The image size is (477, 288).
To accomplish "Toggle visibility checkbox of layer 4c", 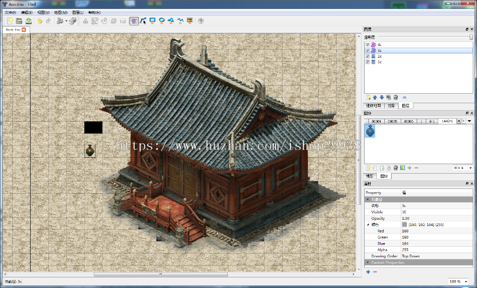I will coord(367,44).
